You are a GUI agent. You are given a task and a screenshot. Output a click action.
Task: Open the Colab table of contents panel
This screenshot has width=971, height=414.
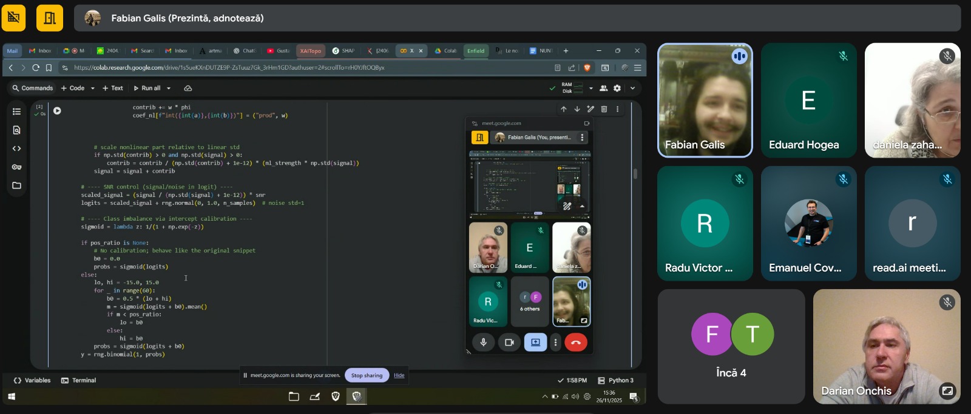(x=16, y=112)
